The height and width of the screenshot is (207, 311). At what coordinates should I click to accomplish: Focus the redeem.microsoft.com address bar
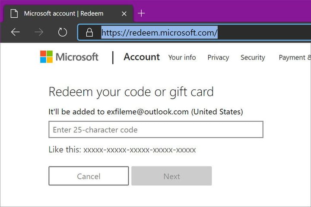point(194,32)
